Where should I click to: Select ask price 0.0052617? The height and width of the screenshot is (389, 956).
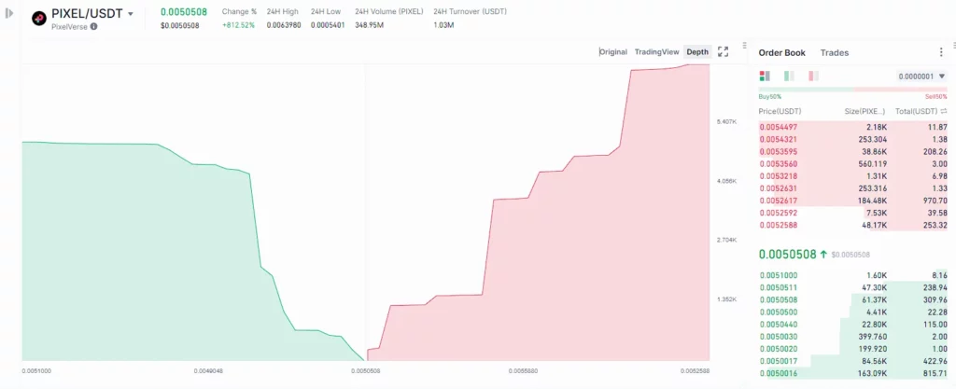[778, 201]
